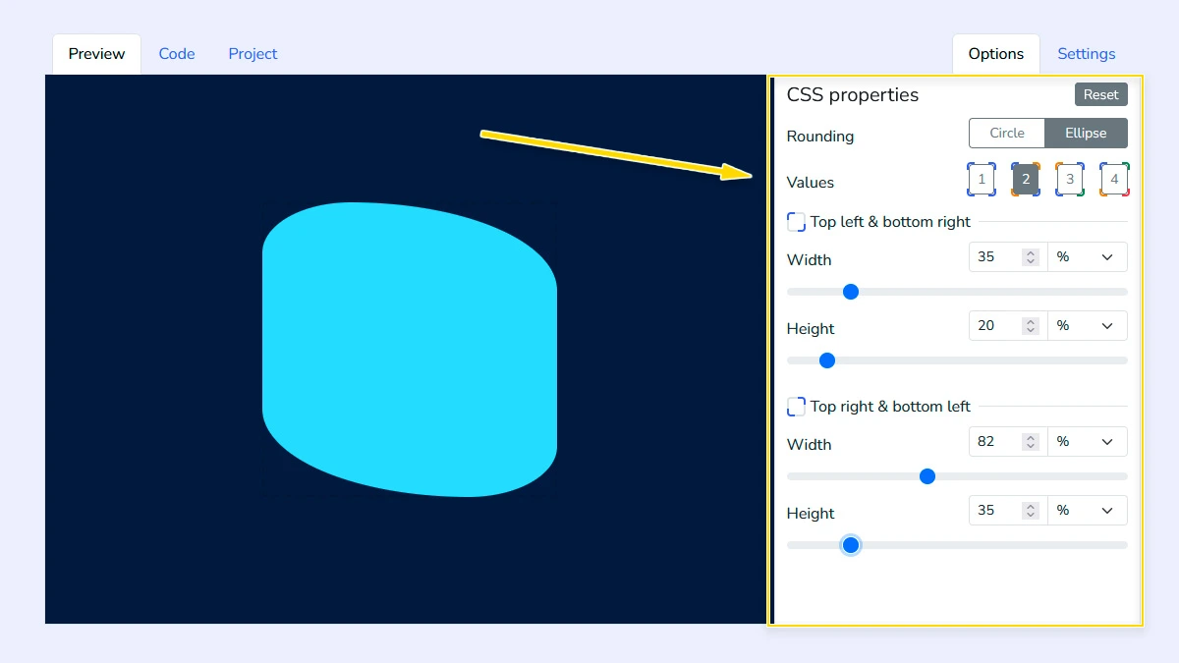Screen dimensions: 1179x663
Task: Select the Ellipse rounding mode
Action: (x=1086, y=133)
